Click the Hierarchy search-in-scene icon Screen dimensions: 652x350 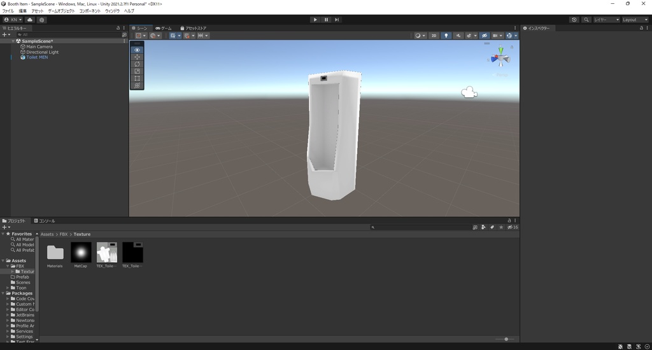pyautogui.click(x=124, y=35)
